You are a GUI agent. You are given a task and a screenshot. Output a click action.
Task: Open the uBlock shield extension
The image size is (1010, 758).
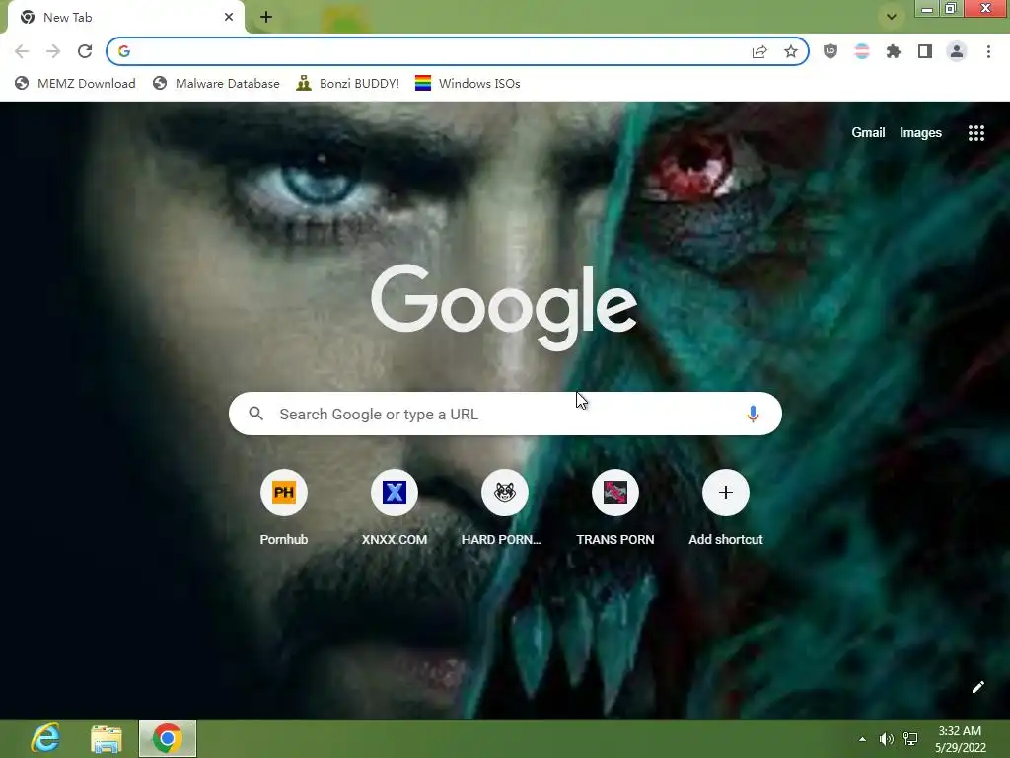click(830, 51)
